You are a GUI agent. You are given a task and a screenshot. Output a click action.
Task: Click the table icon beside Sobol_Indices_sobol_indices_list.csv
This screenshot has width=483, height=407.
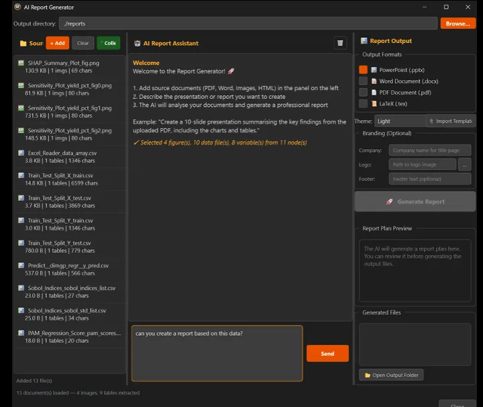coord(21,288)
